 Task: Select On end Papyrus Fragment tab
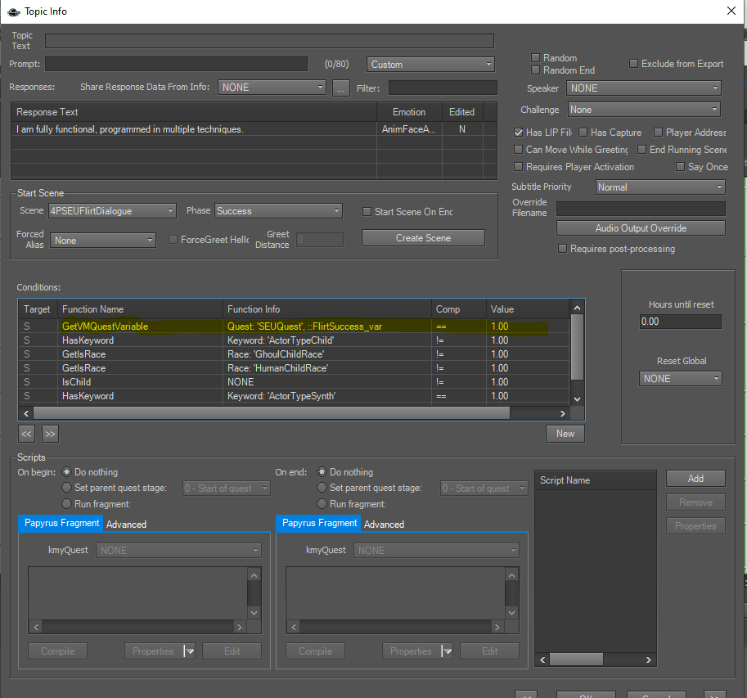click(x=319, y=523)
